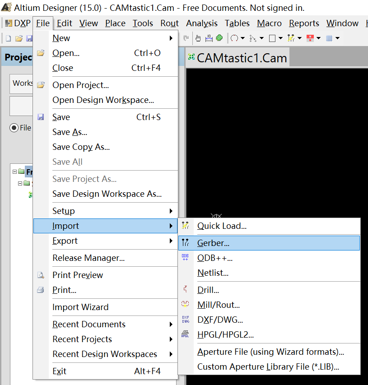Click the Open Project folder icon
The height and width of the screenshot is (385, 368).
pos(41,85)
